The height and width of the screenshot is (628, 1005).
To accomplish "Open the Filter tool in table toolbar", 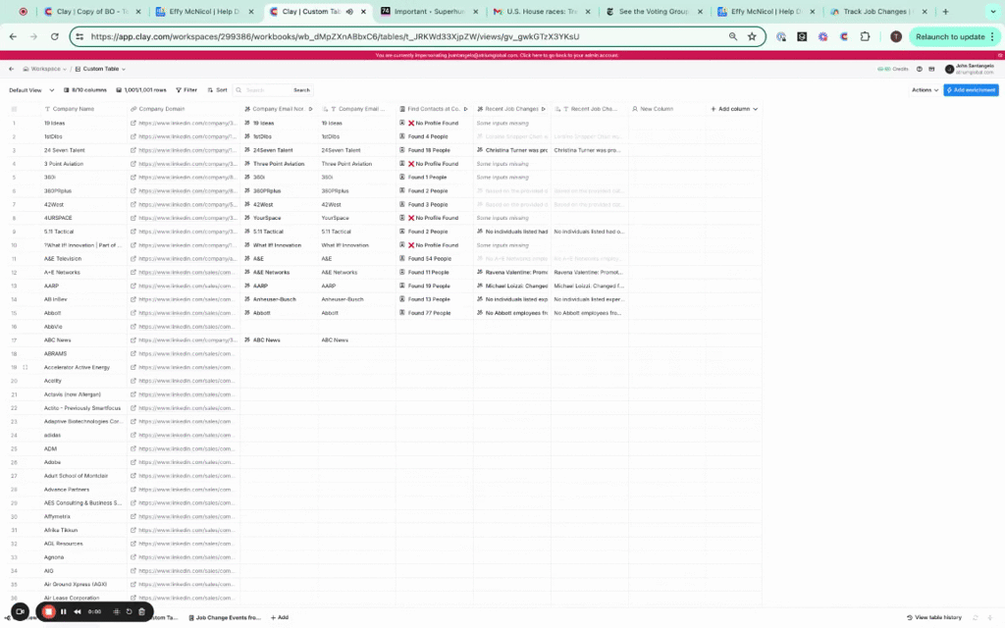I will point(185,89).
